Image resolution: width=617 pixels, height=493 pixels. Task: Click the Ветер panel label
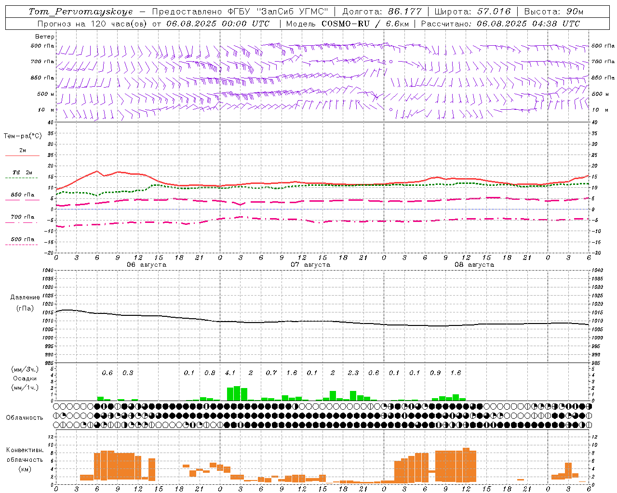(x=45, y=37)
